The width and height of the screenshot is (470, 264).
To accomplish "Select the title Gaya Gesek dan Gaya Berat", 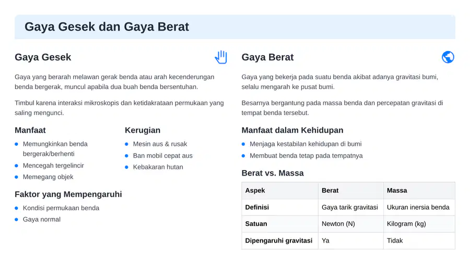I will click(107, 27).
